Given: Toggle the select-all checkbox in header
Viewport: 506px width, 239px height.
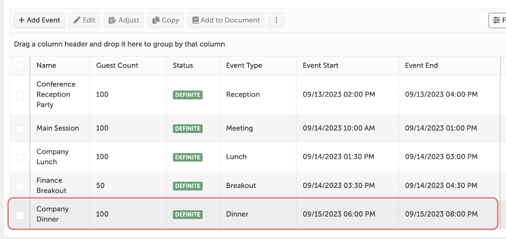Looking at the screenshot, I should 20,66.
